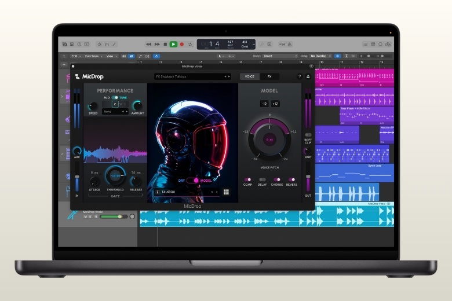Toggle the metronome warning icon
Screen dimensions: 452x301
coord(290,45)
